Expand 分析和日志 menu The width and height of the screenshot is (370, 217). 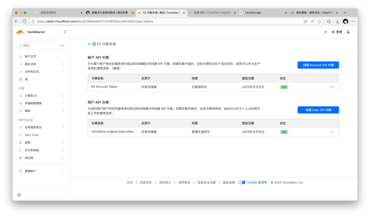coord(41,72)
